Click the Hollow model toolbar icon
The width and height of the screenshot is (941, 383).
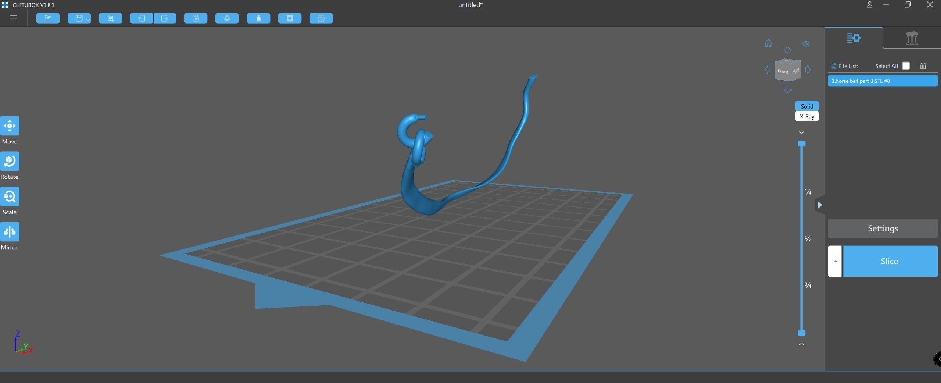point(258,18)
